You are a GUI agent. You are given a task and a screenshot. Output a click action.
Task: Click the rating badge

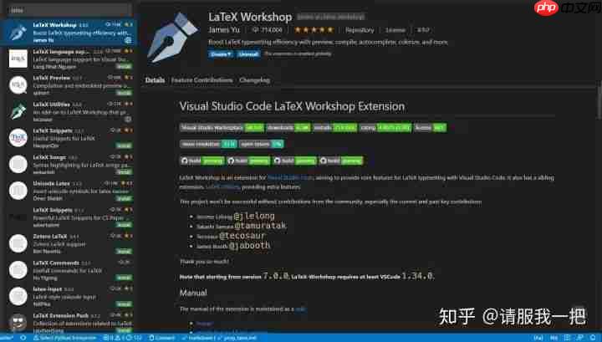click(385, 127)
